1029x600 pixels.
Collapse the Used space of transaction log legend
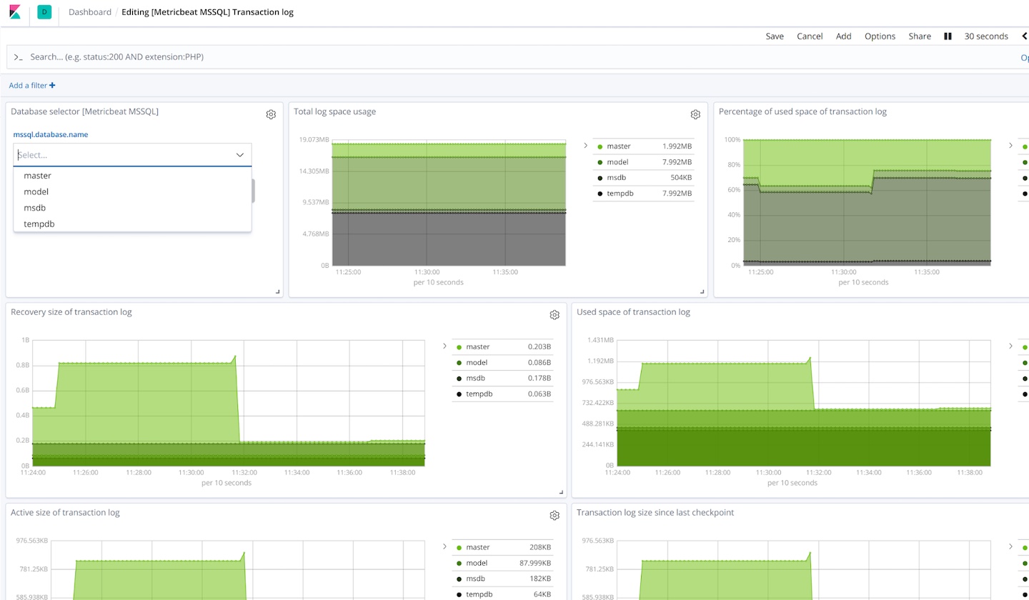pyautogui.click(x=1010, y=346)
